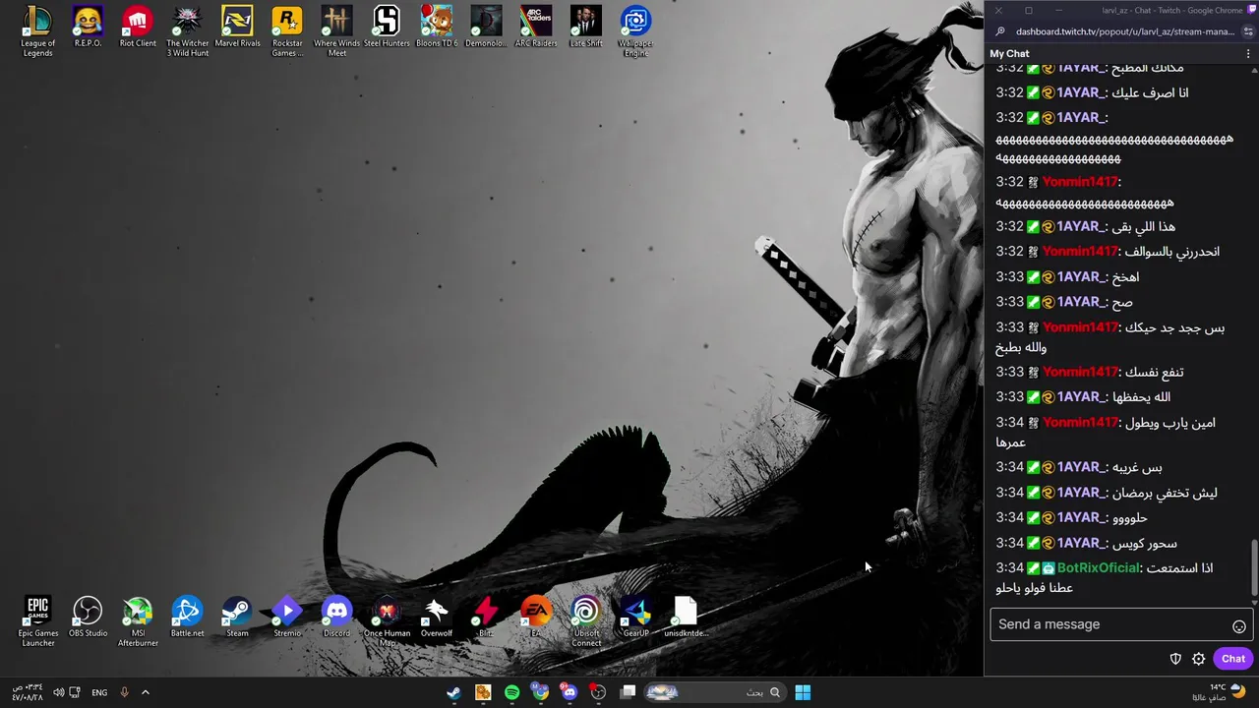This screenshot has width=1259, height=708.
Task: Launch the Blitz desktop icon
Action: coord(486,618)
